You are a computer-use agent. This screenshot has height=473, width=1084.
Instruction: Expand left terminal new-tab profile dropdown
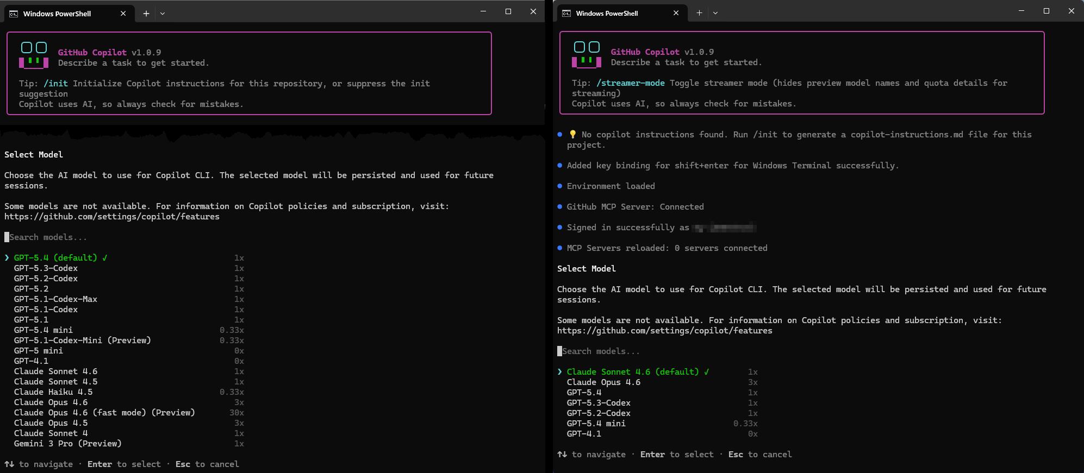(163, 14)
